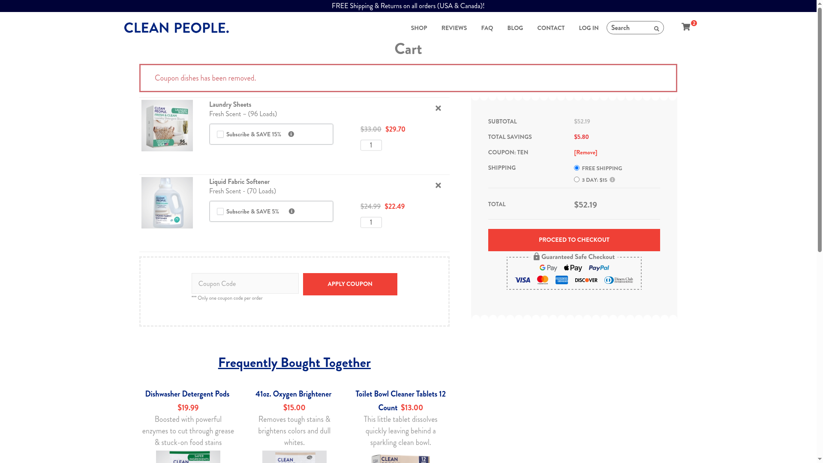
Task: Click the Clean People logo
Action: pos(177,28)
